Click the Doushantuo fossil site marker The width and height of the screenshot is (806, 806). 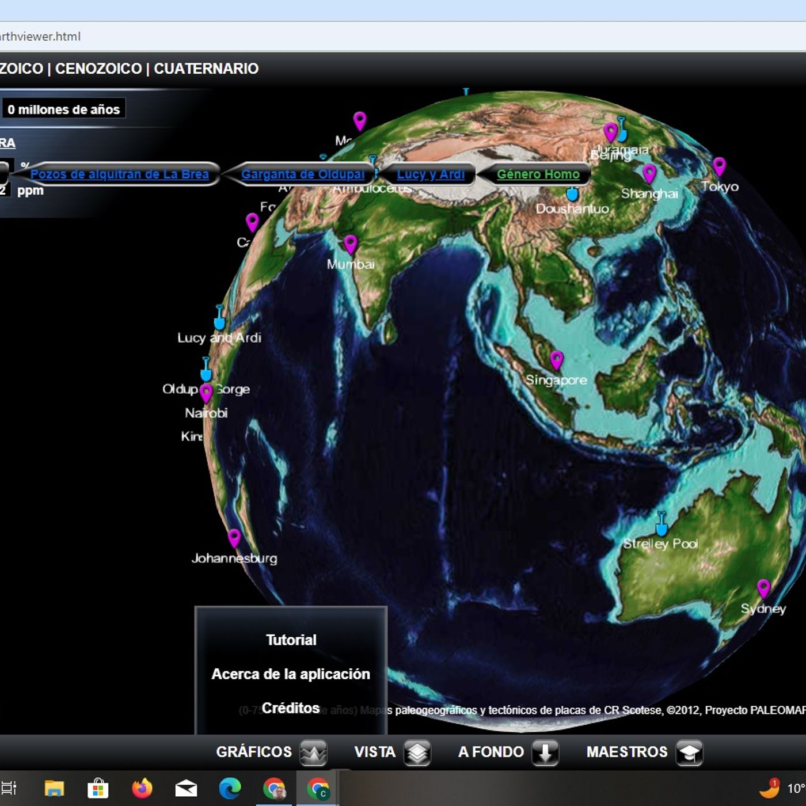tap(572, 193)
